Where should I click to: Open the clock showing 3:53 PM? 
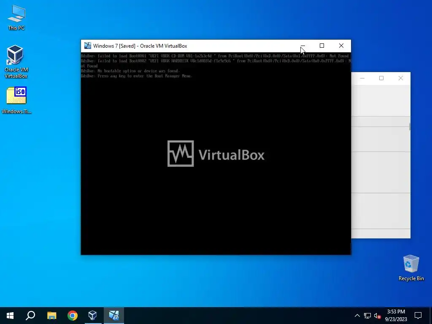click(x=396, y=316)
